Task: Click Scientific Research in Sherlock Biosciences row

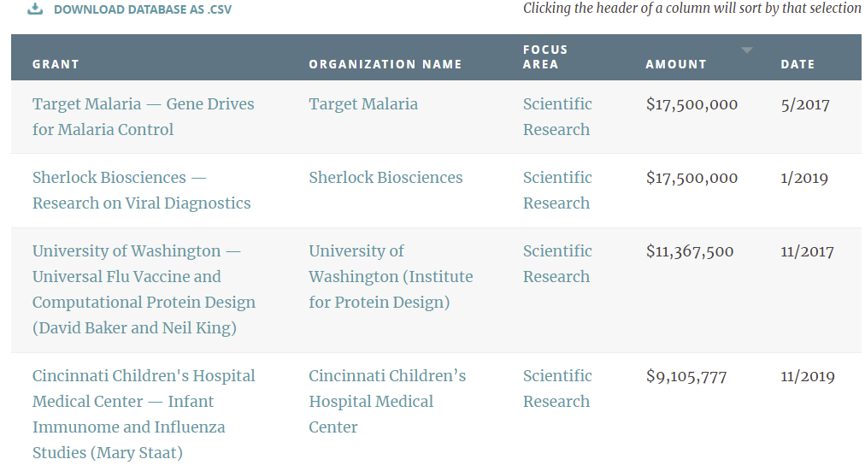Action: click(556, 191)
